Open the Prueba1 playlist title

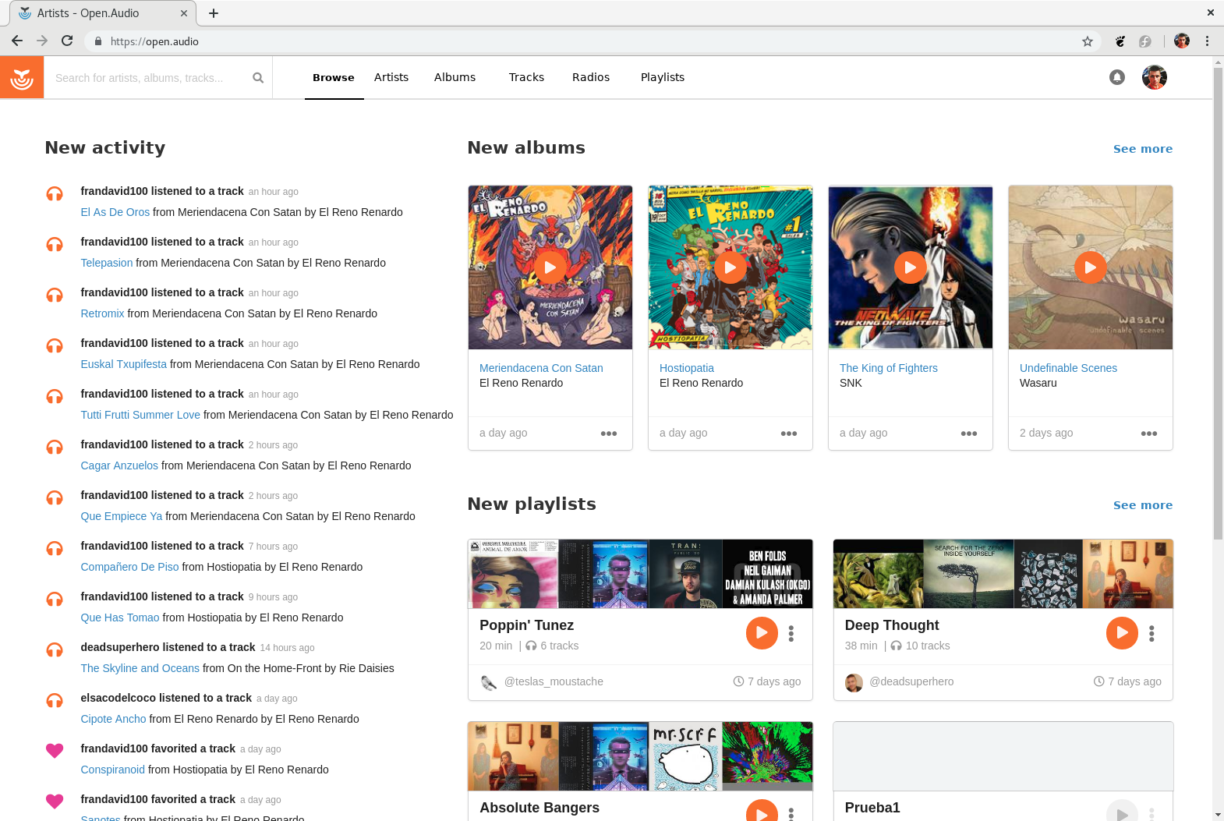pos(872,808)
